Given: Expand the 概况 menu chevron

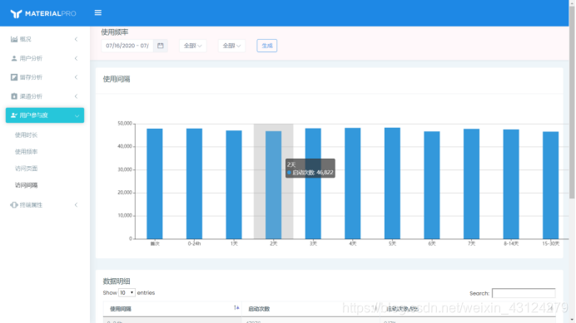Looking at the screenshot, I should pos(76,39).
